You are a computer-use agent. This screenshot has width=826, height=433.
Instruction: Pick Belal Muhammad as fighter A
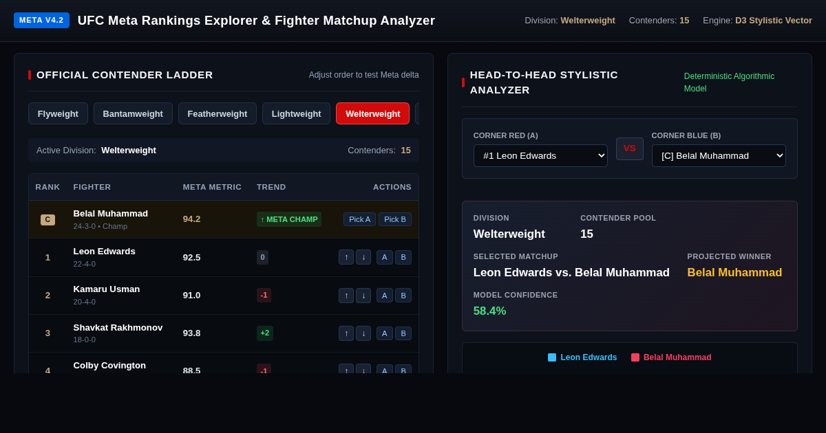[359, 219]
